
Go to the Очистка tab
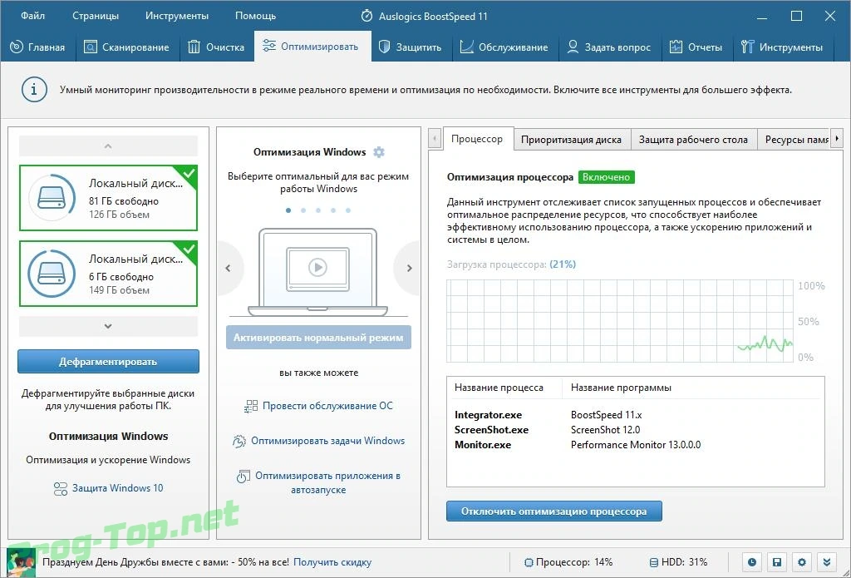click(x=216, y=47)
